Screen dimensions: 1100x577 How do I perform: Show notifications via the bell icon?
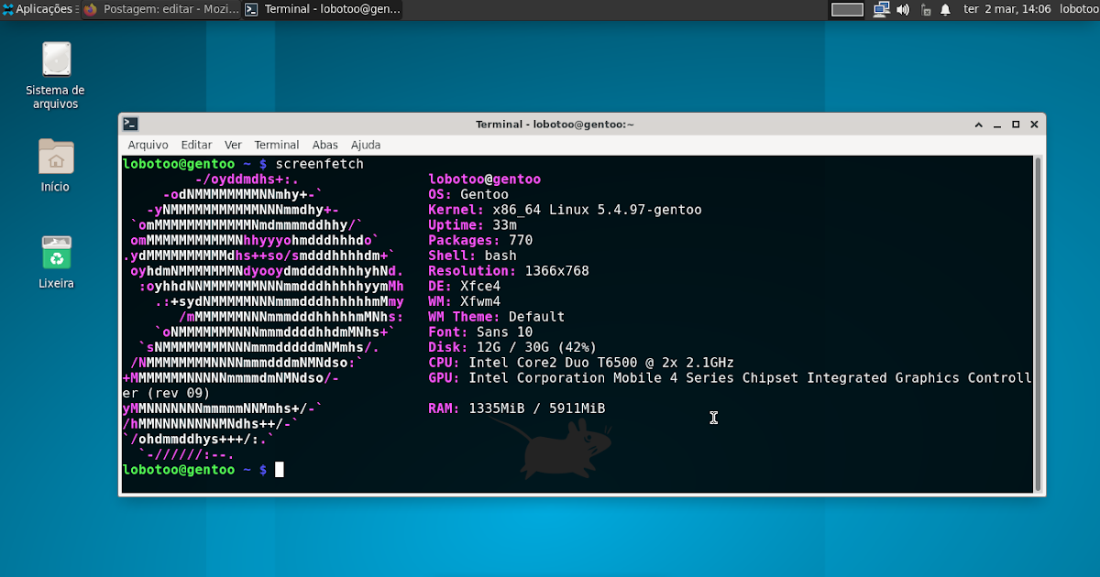click(944, 10)
